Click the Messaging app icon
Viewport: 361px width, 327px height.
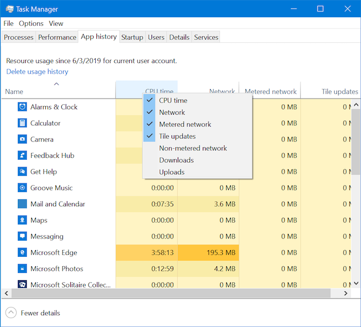(22, 236)
